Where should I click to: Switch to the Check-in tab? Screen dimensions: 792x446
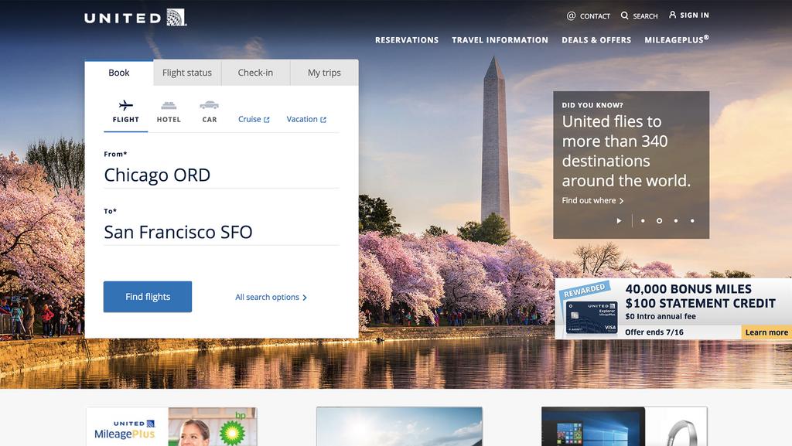(255, 73)
